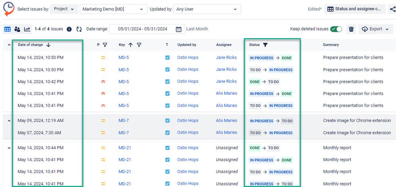Collapse the MD-7 issue group

9,121
